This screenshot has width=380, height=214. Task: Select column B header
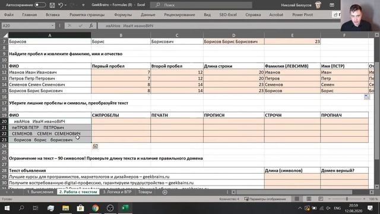(x=121, y=36)
